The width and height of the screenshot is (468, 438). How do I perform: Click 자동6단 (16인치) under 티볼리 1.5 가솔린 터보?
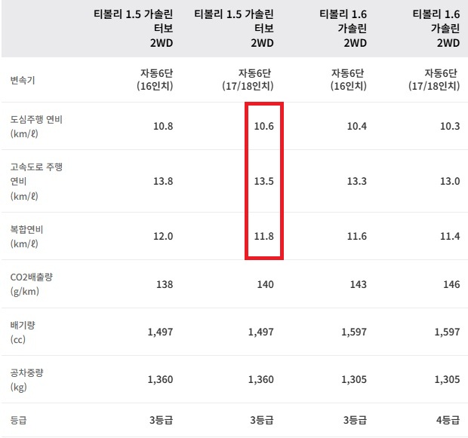click(155, 80)
